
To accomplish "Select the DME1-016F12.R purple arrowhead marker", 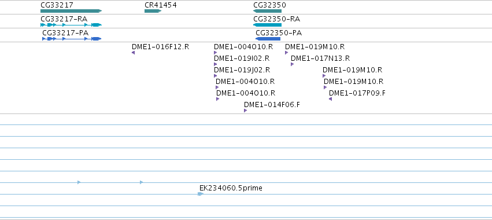I will (134, 53).
